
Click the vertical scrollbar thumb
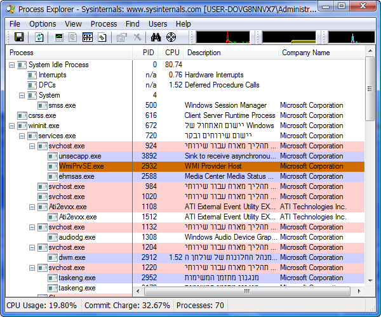coord(370,89)
